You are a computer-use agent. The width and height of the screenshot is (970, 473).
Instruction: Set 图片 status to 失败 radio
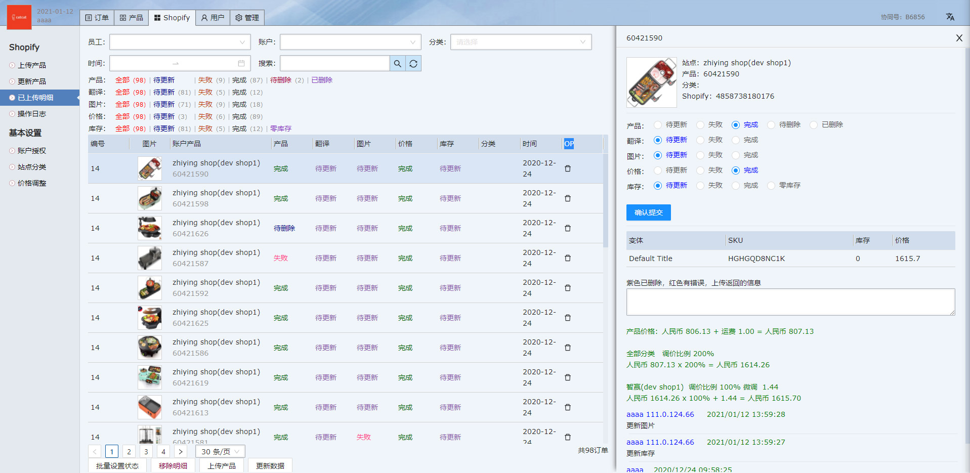coord(700,155)
